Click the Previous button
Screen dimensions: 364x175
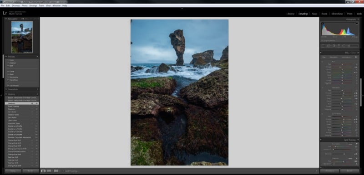coord(329,171)
